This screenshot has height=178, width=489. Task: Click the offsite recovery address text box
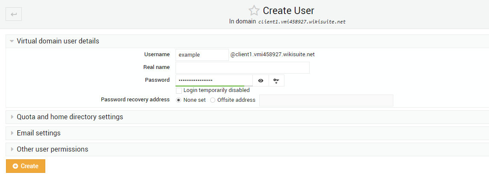coord(326,100)
